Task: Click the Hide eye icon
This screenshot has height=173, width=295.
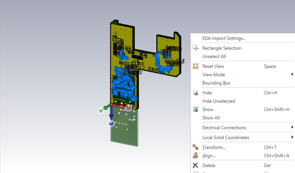Action: (195, 93)
